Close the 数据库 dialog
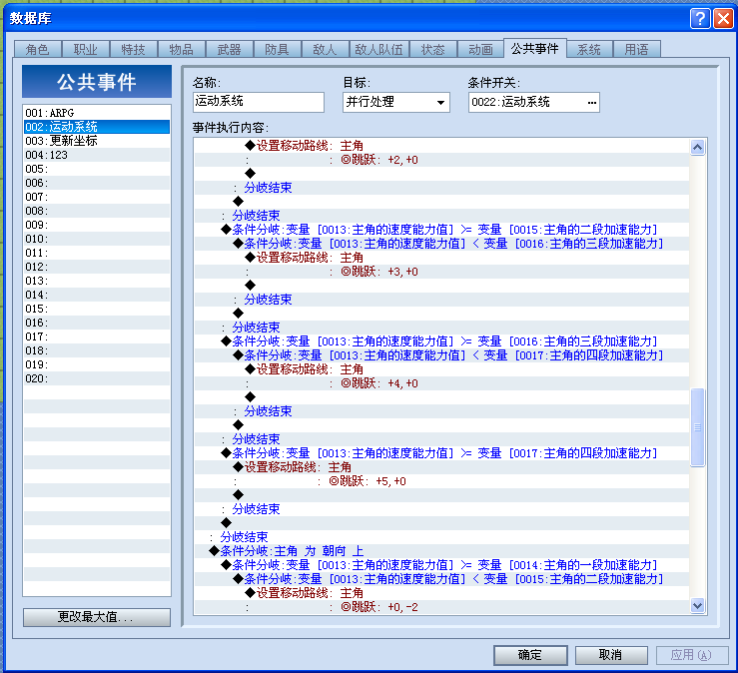 click(723, 19)
